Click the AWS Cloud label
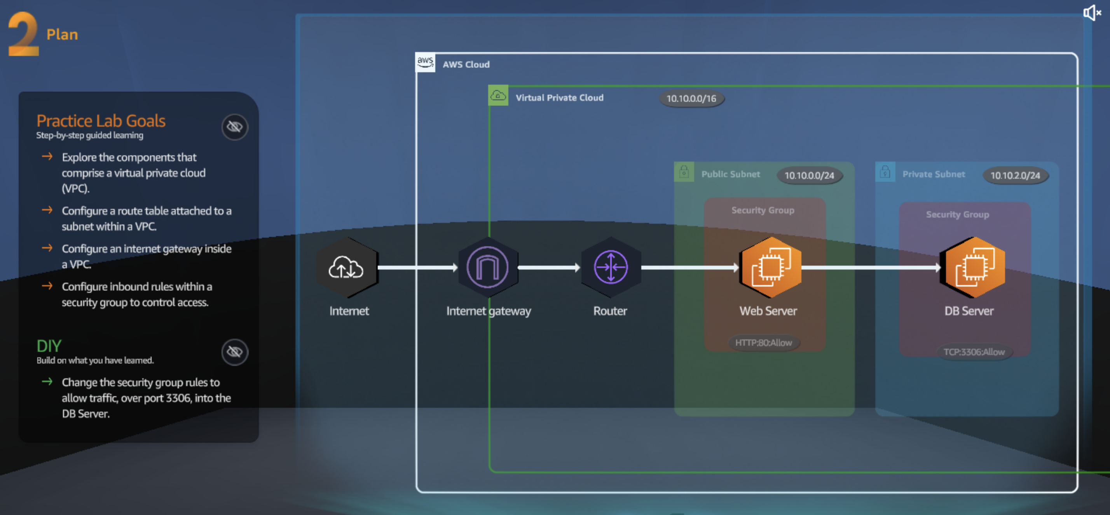This screenshot has height=515, width=1110. pyautogui.click(x=466, y=64)
